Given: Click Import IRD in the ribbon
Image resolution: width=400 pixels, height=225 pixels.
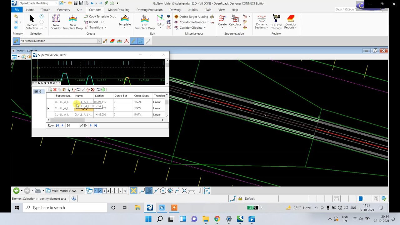Looking at the screenshot, I should pos(94,22).
